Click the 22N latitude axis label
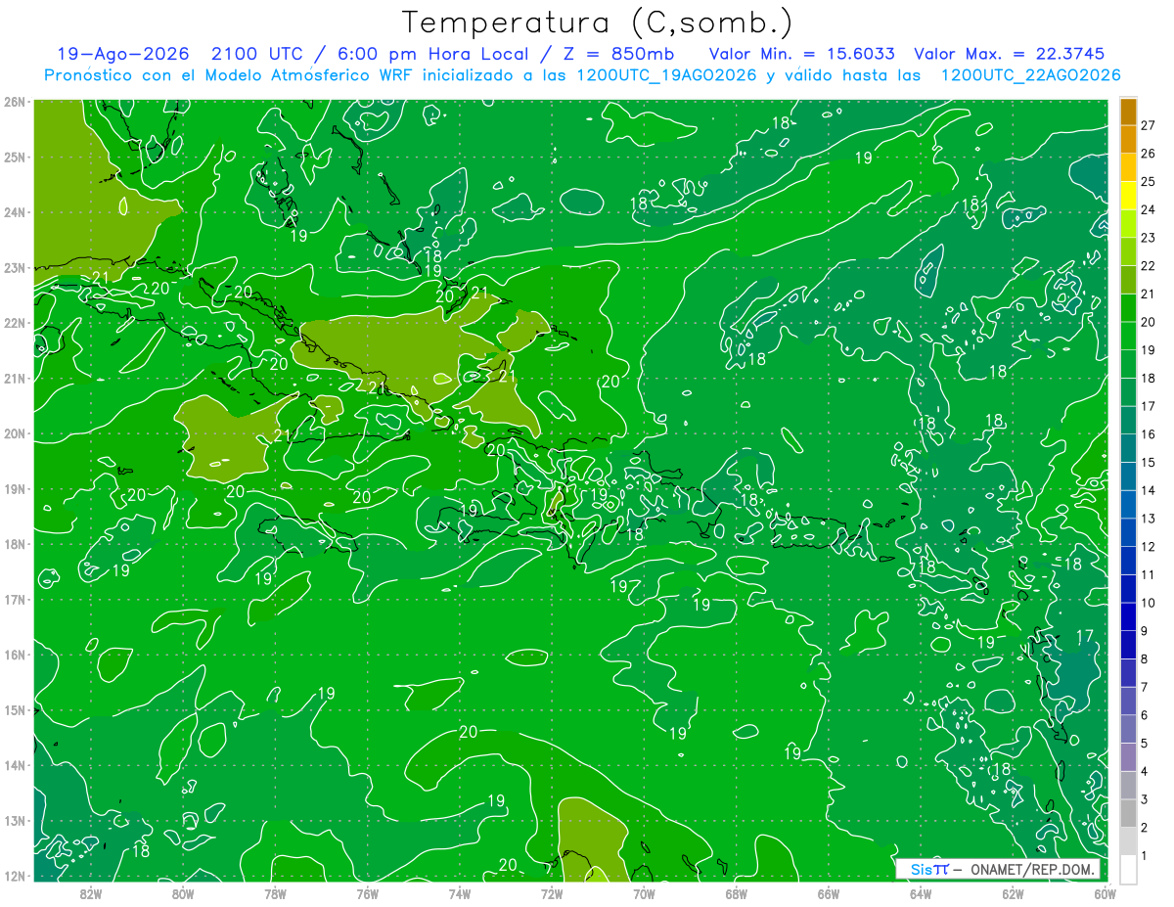Viewport: 1174px width, 907px height. (14, 323)
